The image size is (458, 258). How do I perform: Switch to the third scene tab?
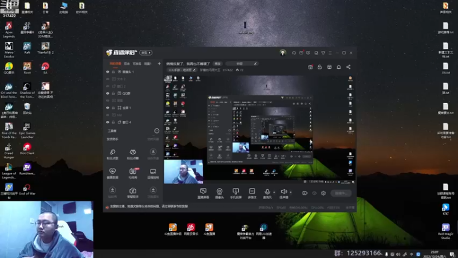point(137,64)
